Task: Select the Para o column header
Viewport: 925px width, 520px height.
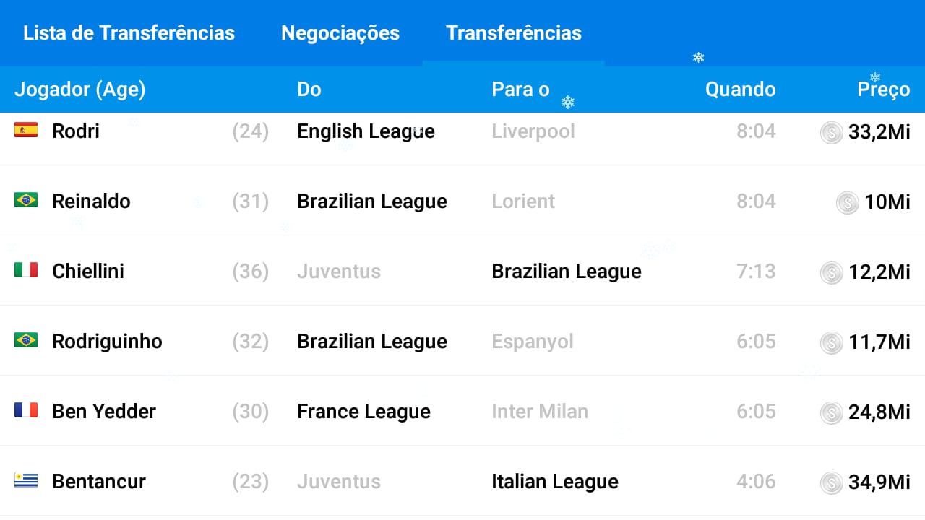Action: (x=520, y=90)
